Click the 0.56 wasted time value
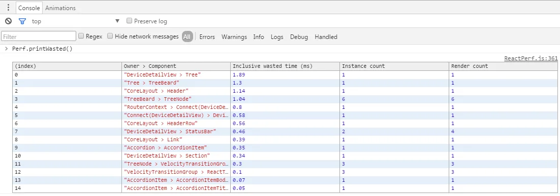Image resolution: width=560 pixels, height=196 pixels. (x=238, y=124)
